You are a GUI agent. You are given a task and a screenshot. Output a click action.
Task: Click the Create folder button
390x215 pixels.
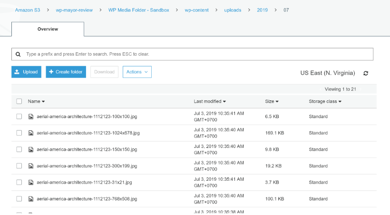point(66,72)
